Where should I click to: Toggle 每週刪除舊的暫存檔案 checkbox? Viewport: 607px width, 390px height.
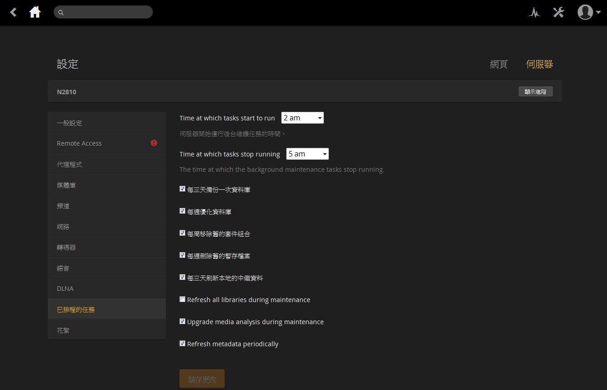pos(182,255)
